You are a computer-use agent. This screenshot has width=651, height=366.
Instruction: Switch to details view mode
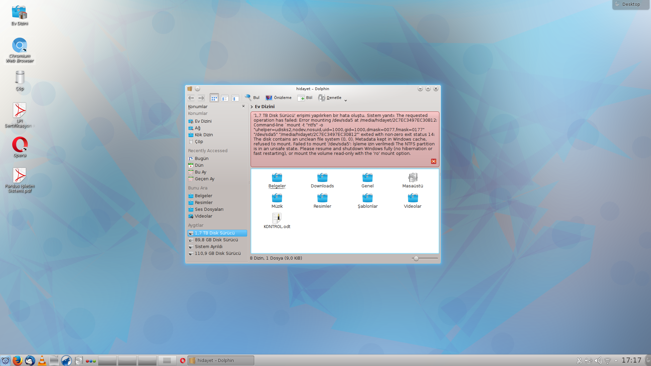tap(235, 98)
